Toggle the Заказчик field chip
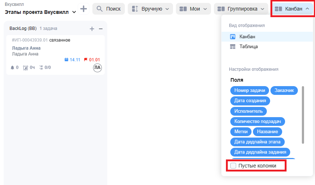Screen dimensions: 315x185 pos(284,90)
